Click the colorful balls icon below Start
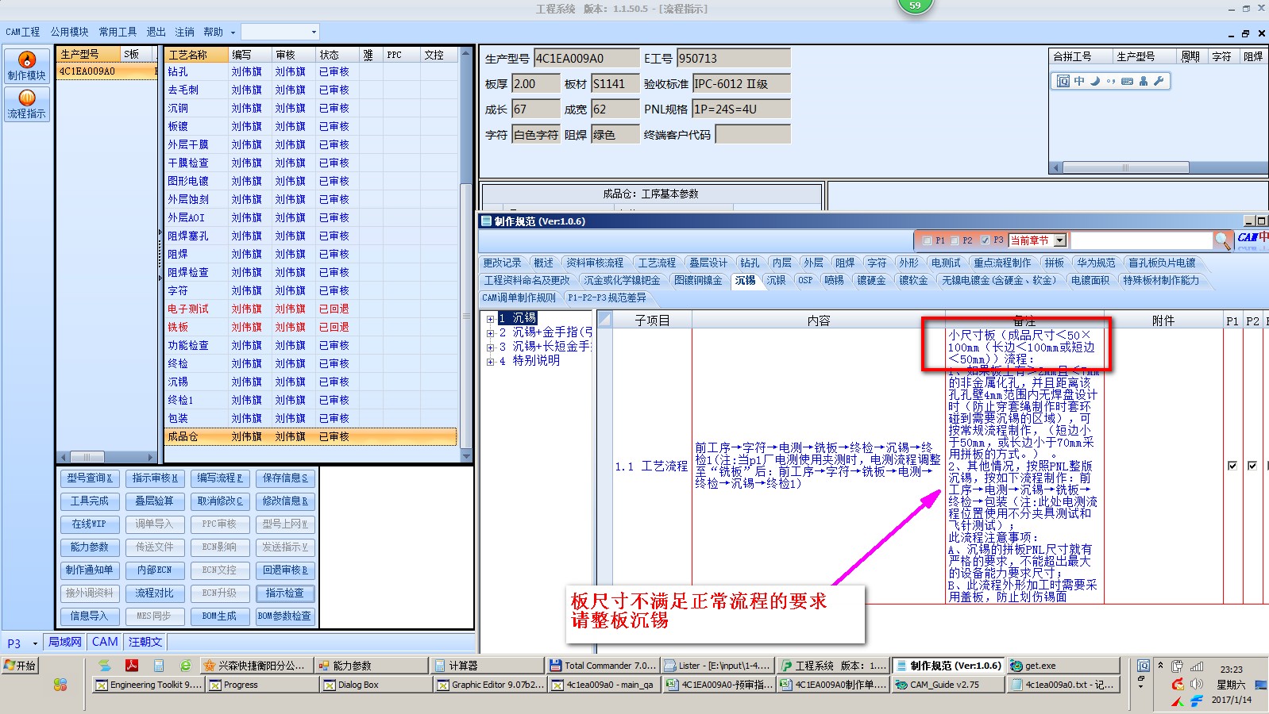This screenshot has width=1269, height=714. [x=60, y=685]
